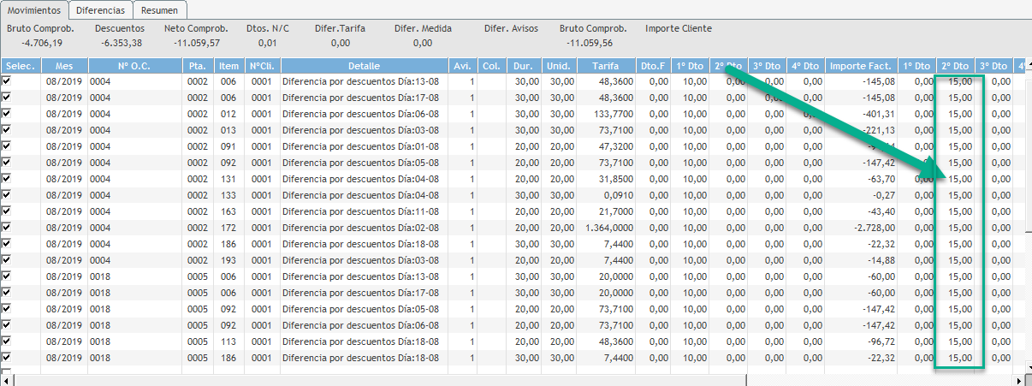Click the Importe Fact. column header

tap(862, 66)
